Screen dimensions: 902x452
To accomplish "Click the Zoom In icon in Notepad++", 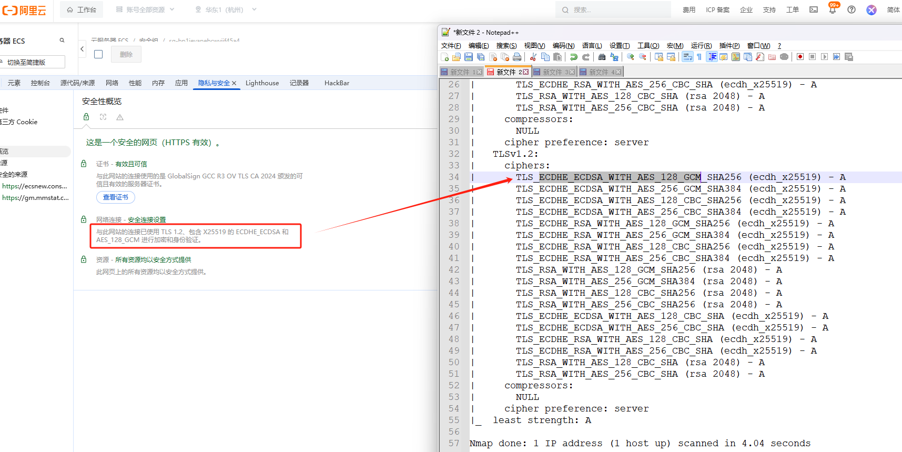I will (631, 57).
